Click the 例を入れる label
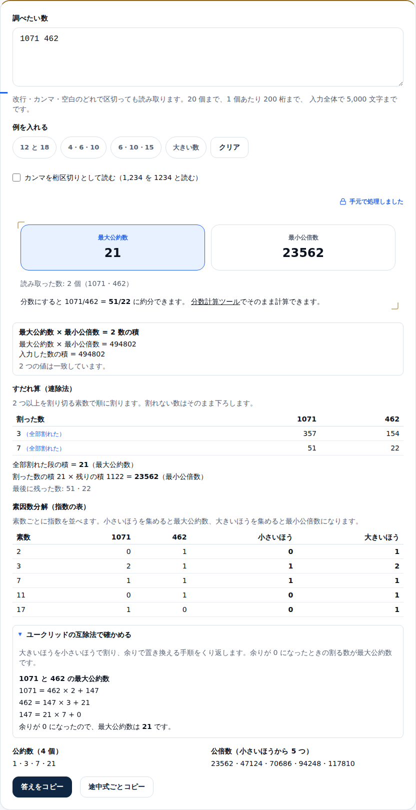This screenshot has height=810, width=416. pos(30,127)
